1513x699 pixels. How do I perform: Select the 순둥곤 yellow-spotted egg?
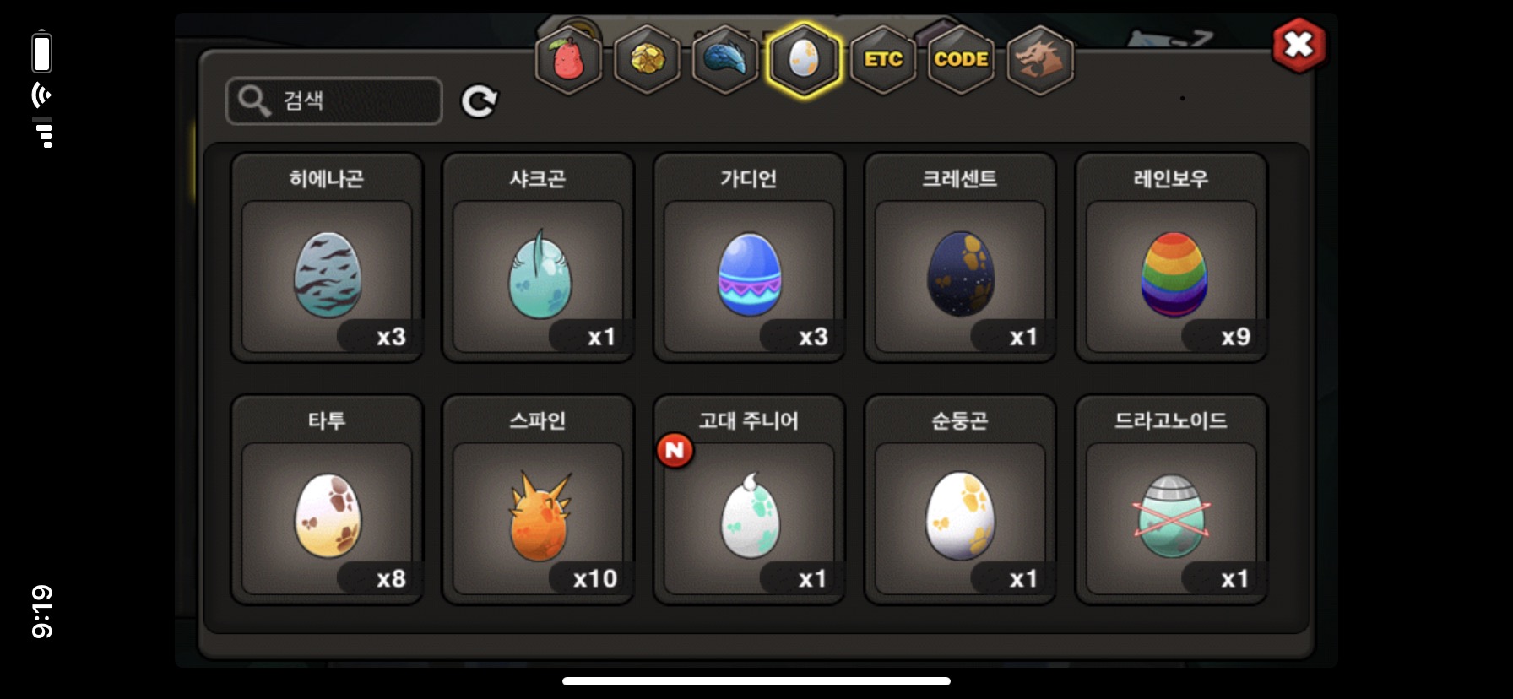(x=960, y=500)
